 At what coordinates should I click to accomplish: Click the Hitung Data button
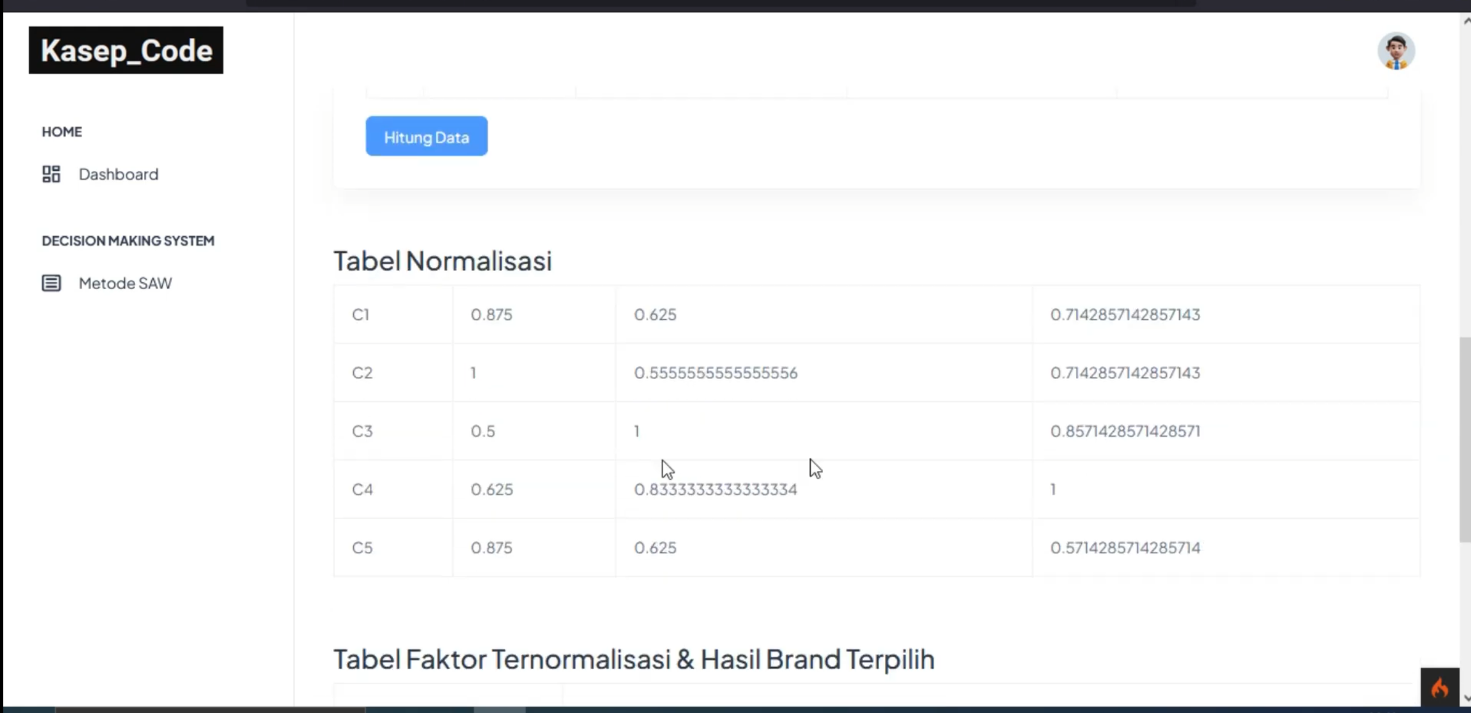426,136
